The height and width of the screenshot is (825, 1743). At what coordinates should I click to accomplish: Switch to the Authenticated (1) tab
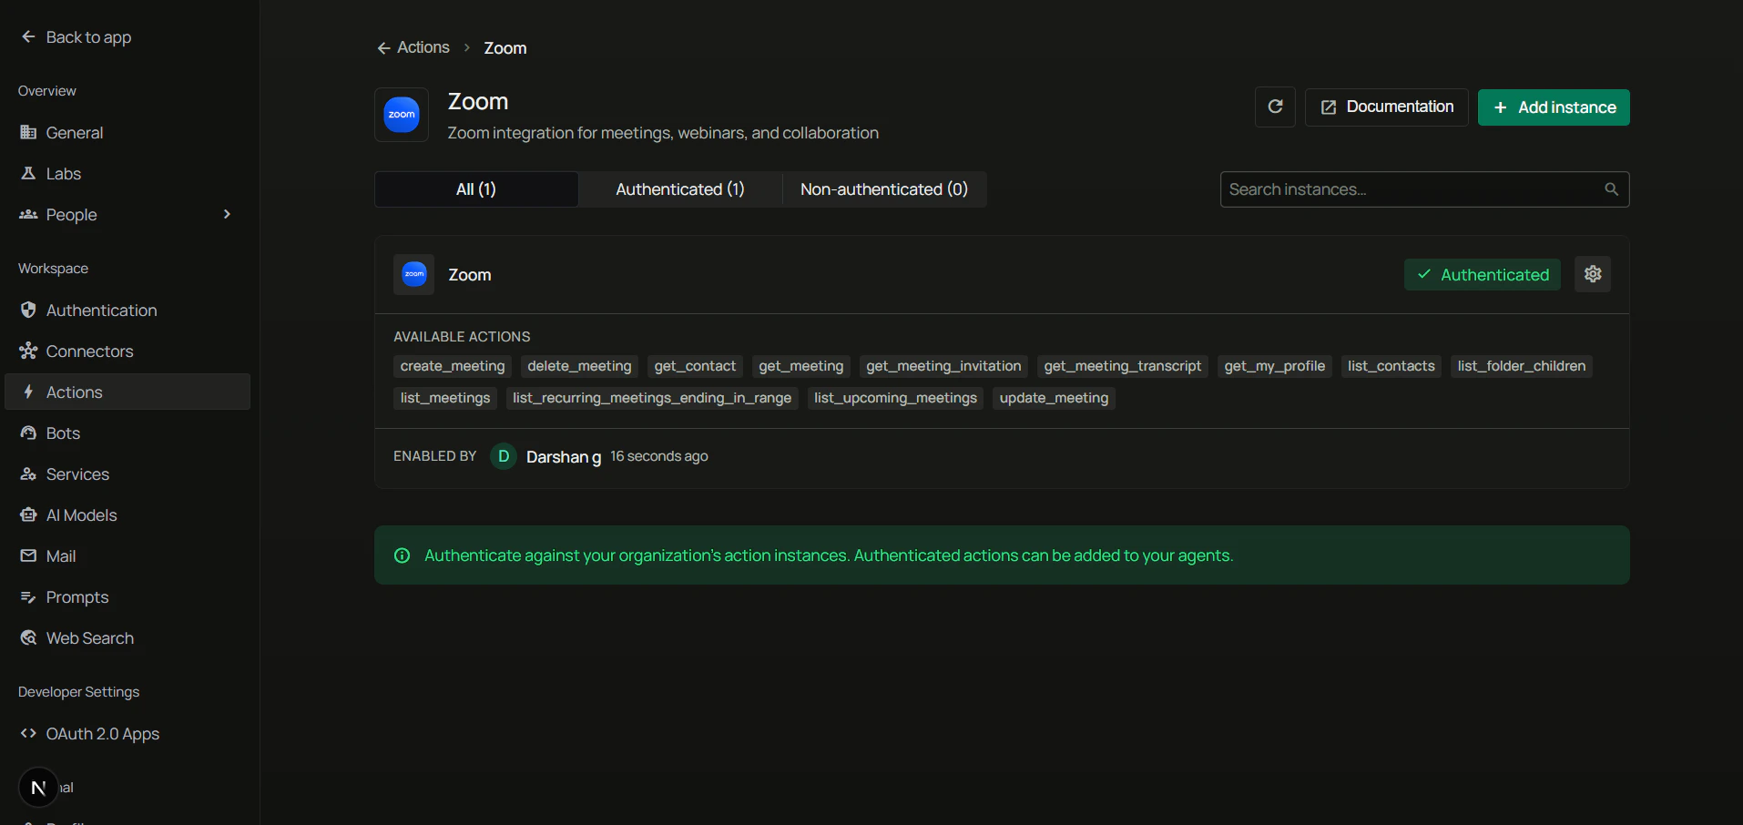coord(680,189)
